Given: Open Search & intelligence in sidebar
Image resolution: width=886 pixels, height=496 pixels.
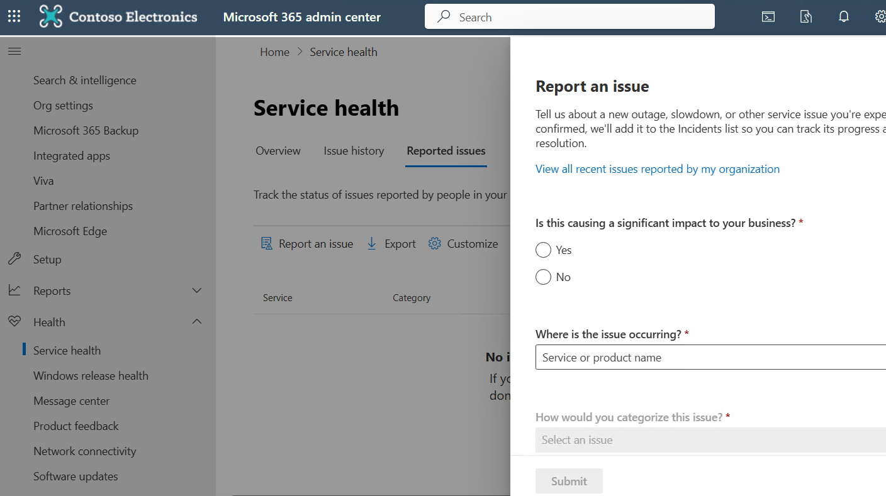Looking at the screenshot, I should click(x=85, y=80).
